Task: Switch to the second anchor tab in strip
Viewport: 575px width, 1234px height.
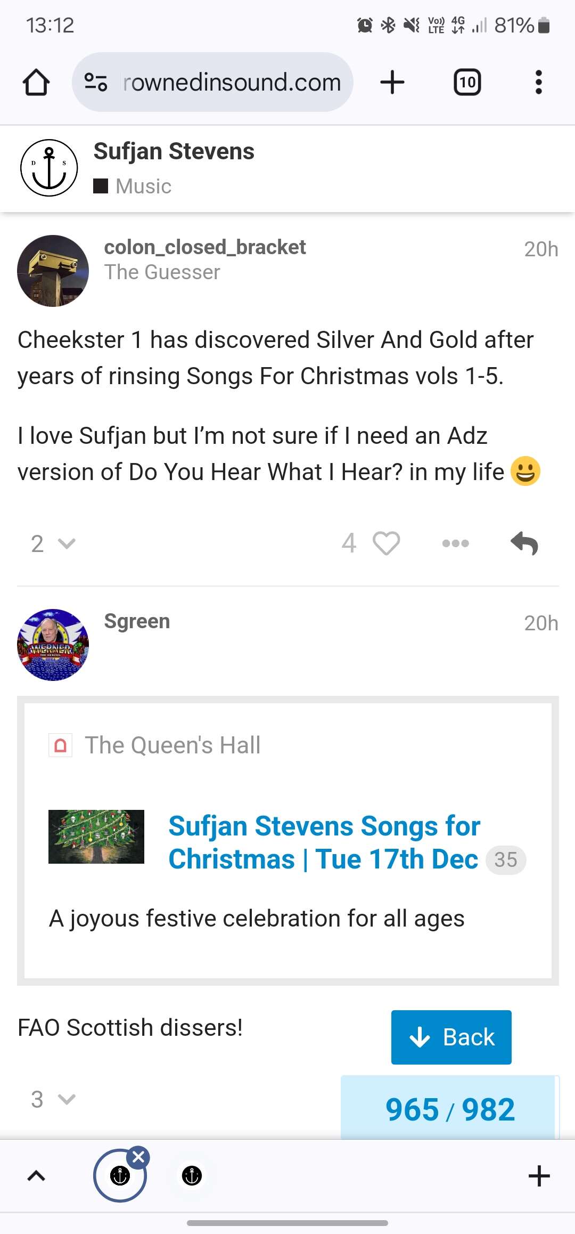Action: coord(192,1175)
